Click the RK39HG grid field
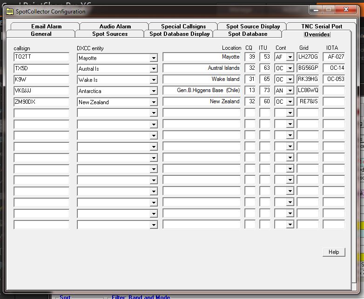Image resolution: width=364 pixels, height=299 pixels. pyautogui.click(x=308, y=79)
